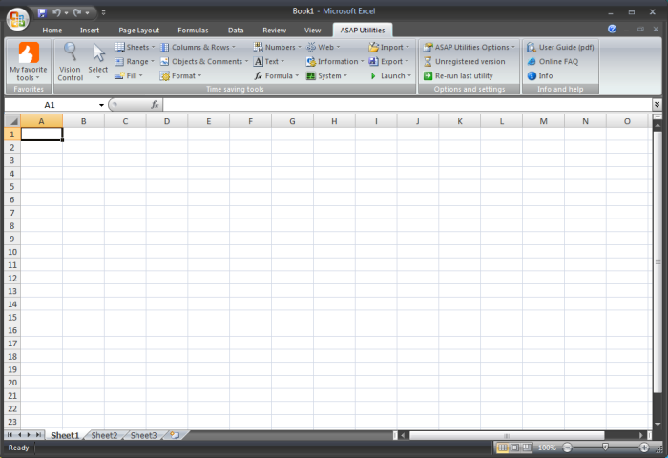The height and width of the screenshot is (458, 668).
Task: Open the Info help icon
Action: pos(532,75)
